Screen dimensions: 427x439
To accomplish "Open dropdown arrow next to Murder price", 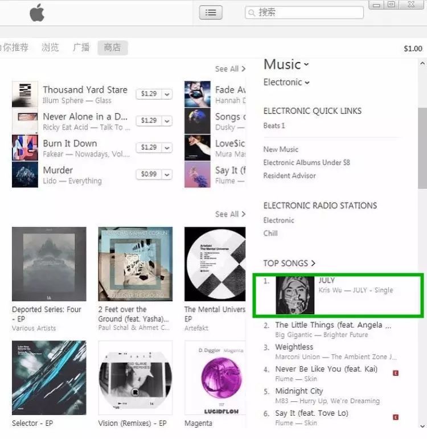I will coord(167,174).
